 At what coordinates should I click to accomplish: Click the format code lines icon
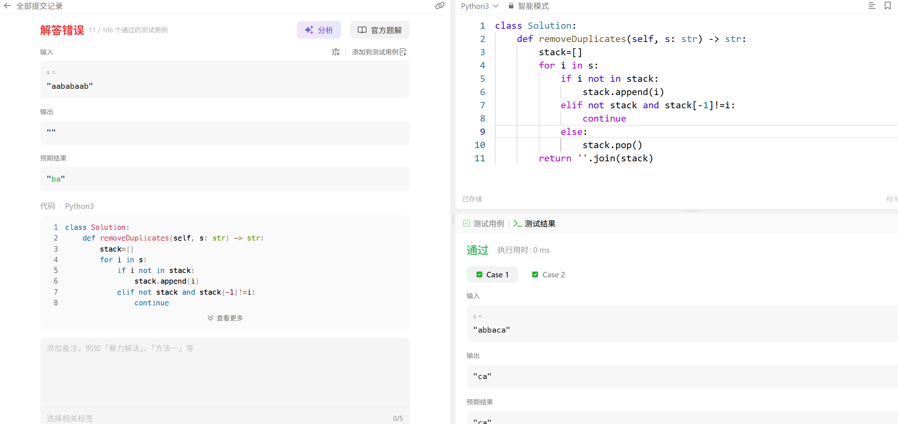872,6
